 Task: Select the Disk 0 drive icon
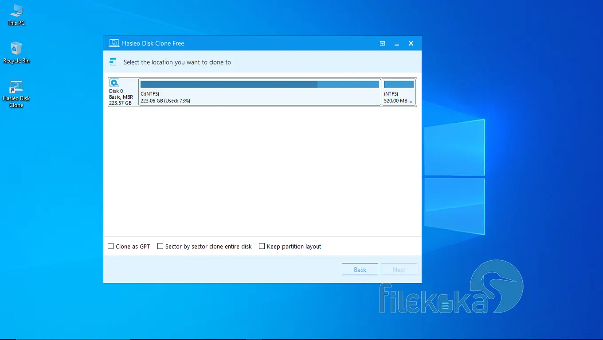pyautogui.click(x=114, y=83)
